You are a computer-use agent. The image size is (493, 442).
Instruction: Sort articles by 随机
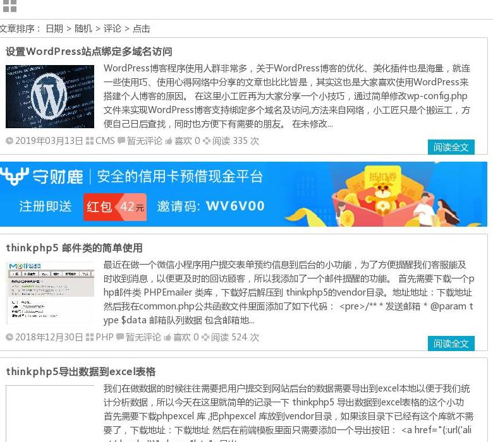[x=83, y=28]
